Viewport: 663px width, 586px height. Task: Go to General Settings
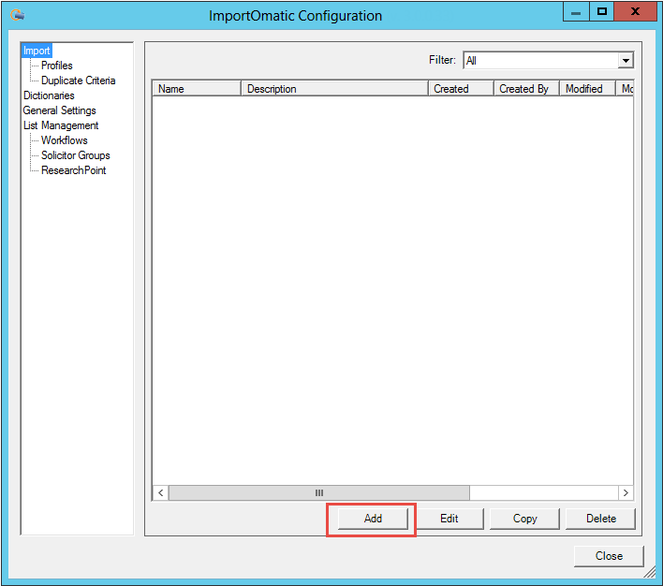[x=59, y=110]
